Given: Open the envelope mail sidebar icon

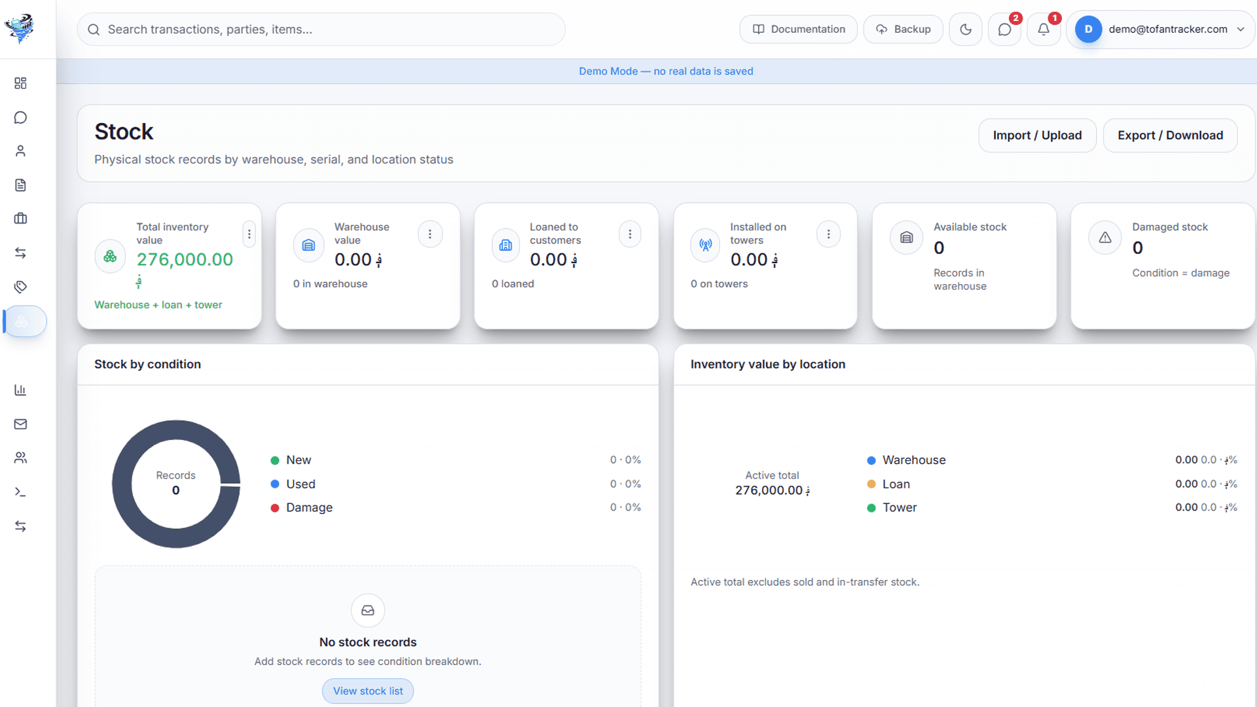Looking at the screenshot, I should 20,424.
